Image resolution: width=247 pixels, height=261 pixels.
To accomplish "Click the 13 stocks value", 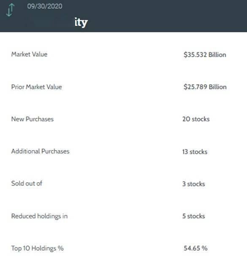I will point(195,152).
